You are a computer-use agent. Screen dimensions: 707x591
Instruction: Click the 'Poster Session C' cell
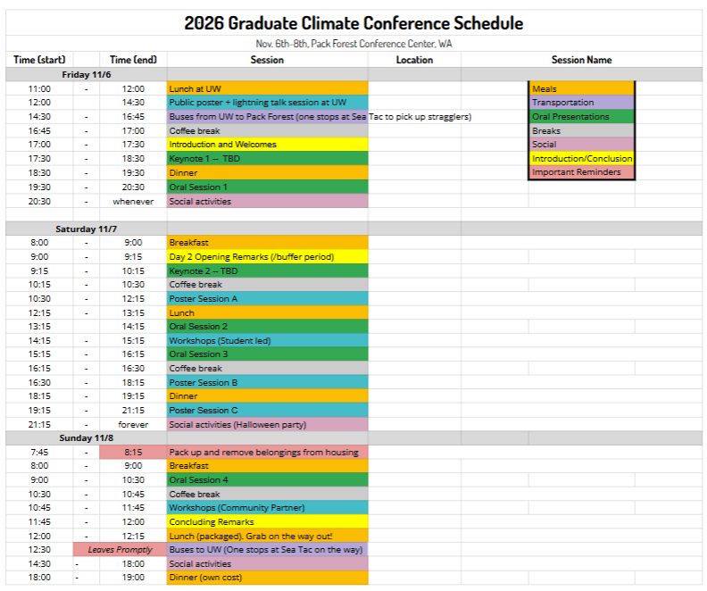(x=268, y=411)
